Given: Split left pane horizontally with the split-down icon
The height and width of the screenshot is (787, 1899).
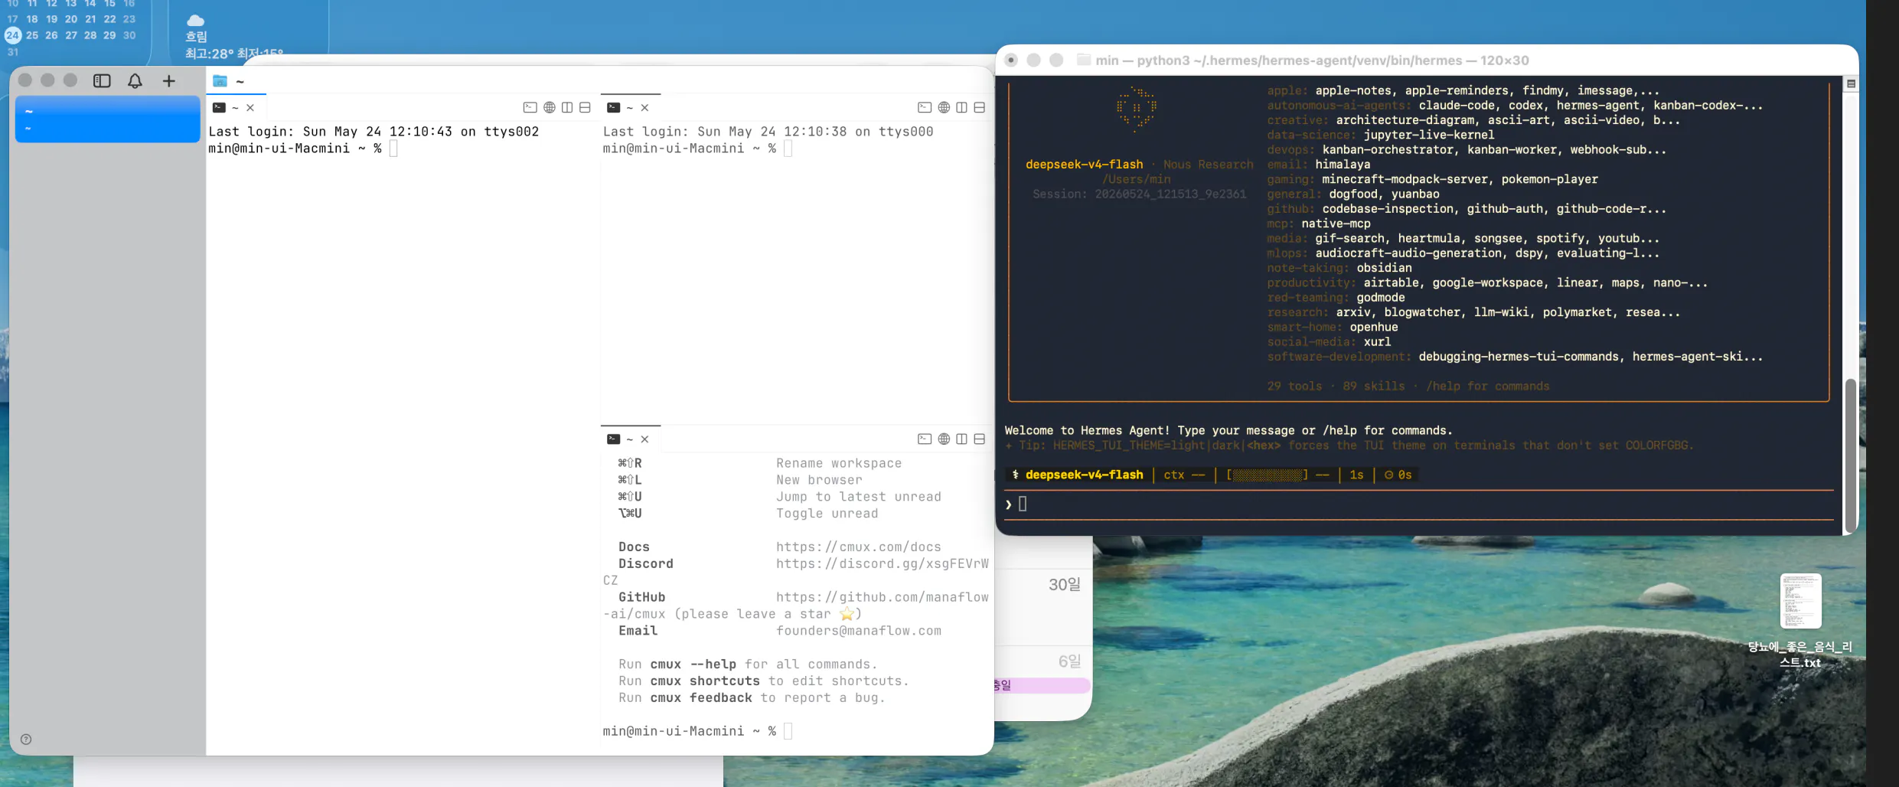Looking at the screenshot, I should click(585, 107).
